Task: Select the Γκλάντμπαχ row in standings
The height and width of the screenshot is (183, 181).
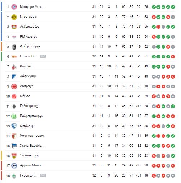Action: tap(90, 106)
